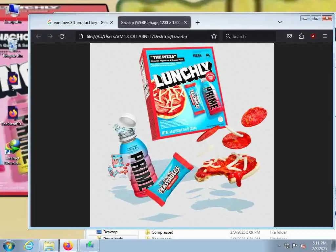Image resolution: width=336 pixels, height=252 pixels.
Task: Click the page file icon in address bar
Action: [x=81, y=36]
